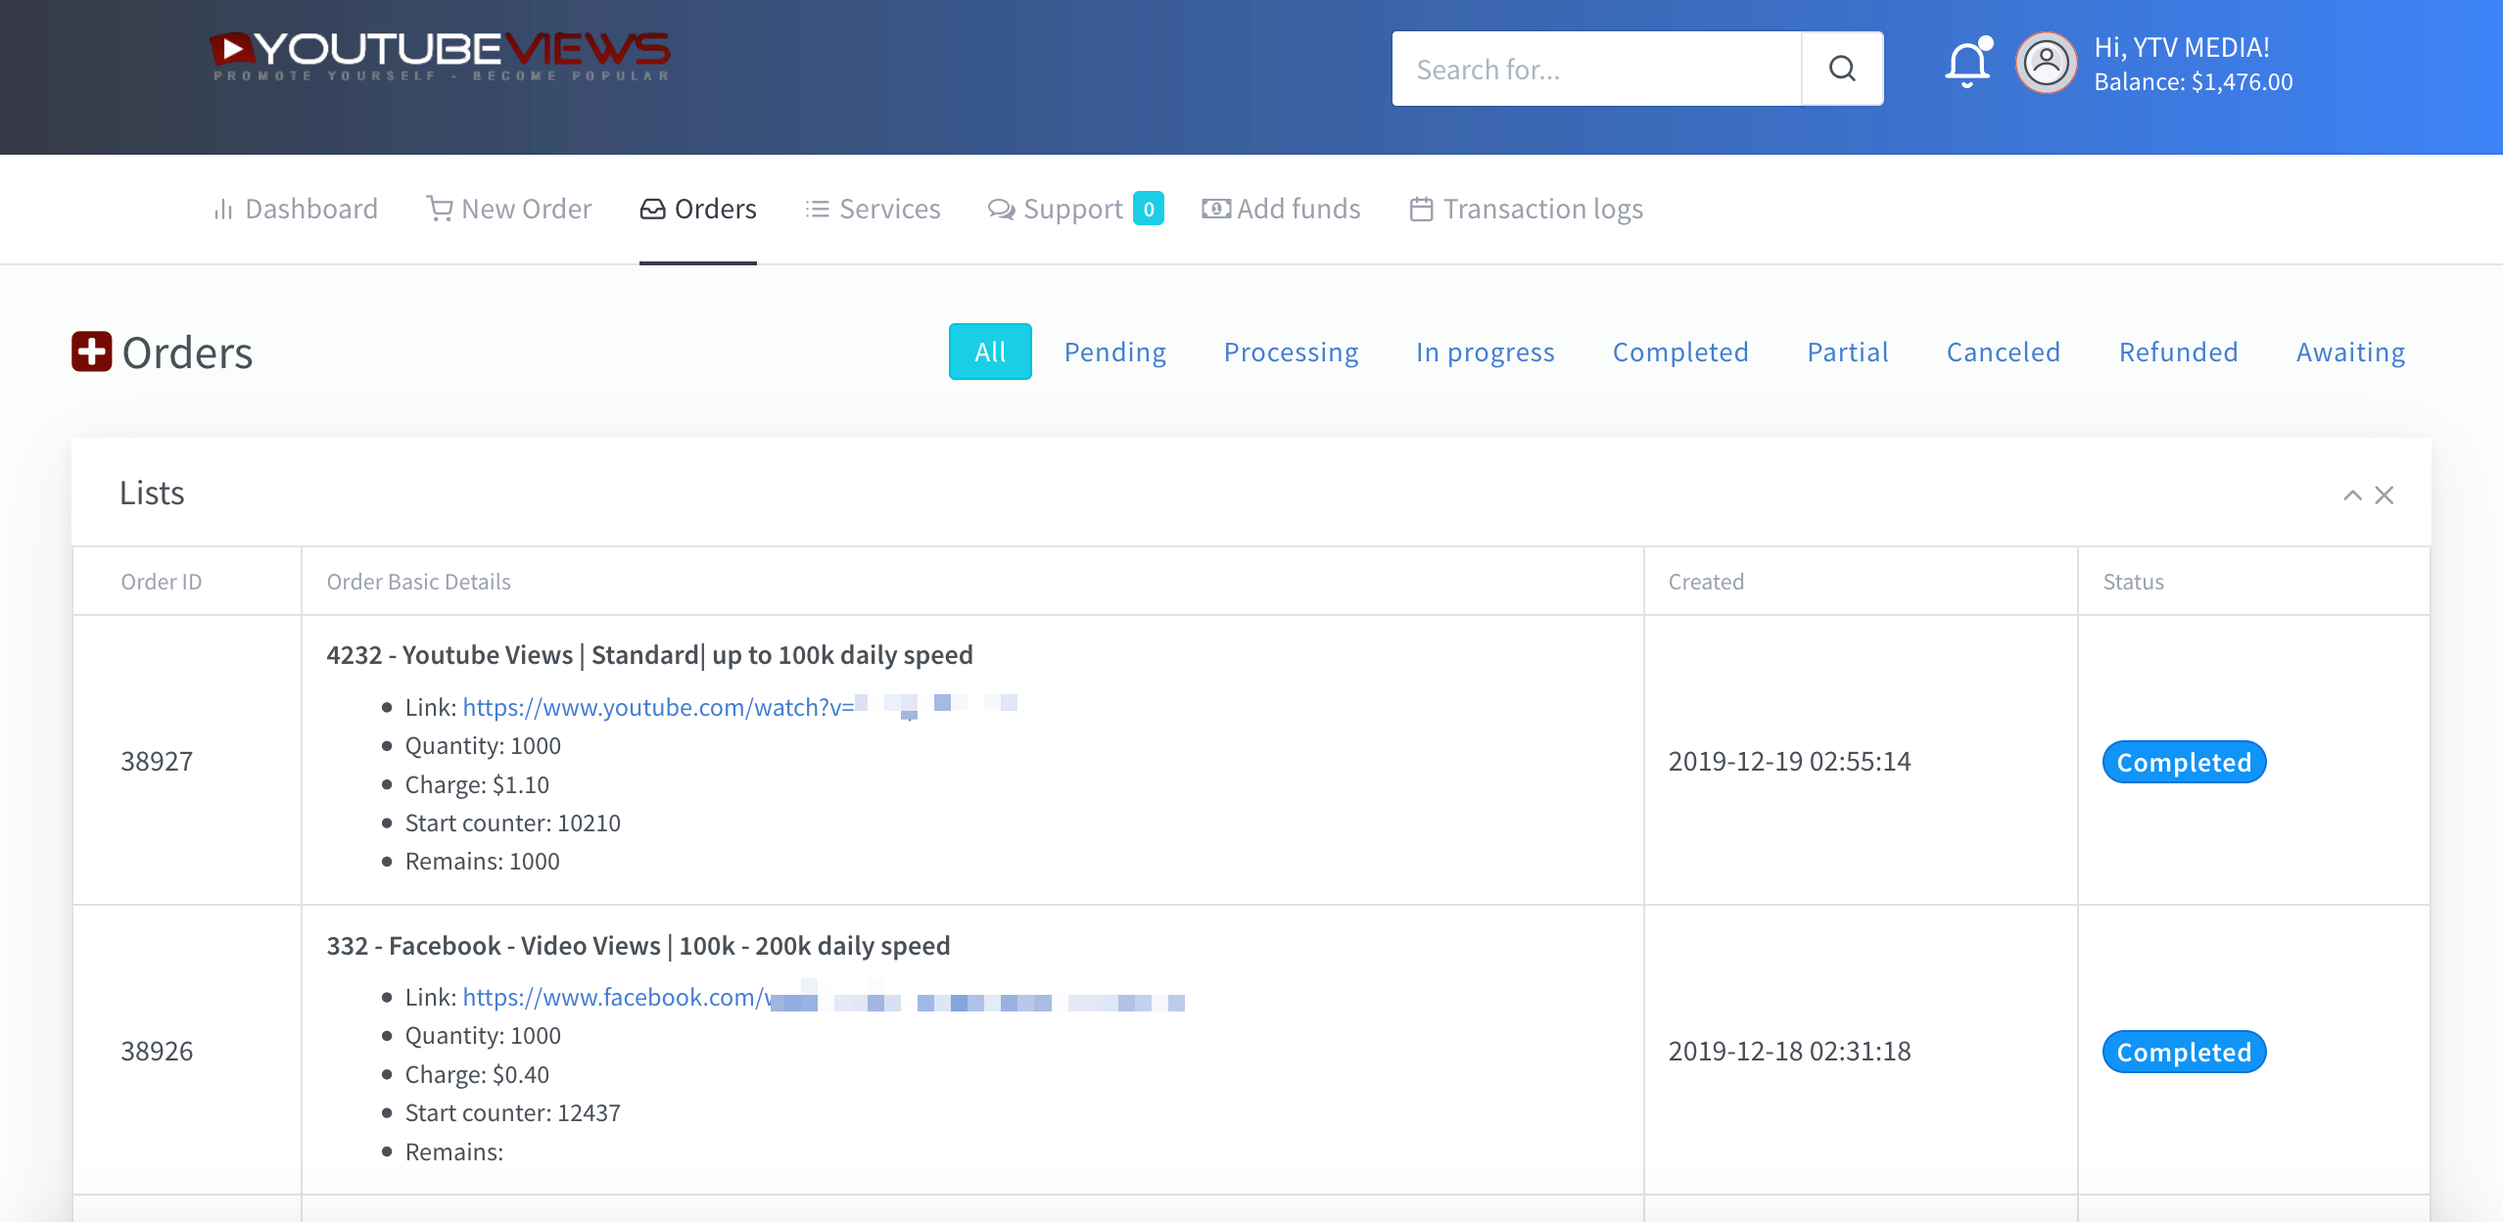Open the notifications bell
This screenshot has width=2503, height=1222.
tap(1966, 65)
